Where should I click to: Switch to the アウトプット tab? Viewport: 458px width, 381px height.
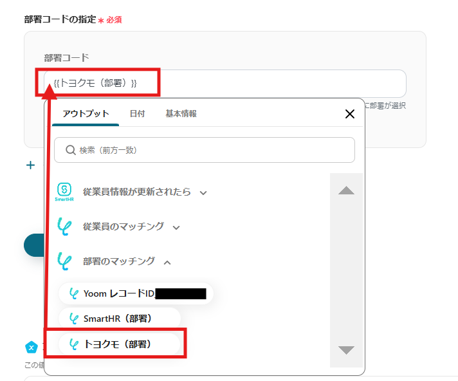click(86, 114)
